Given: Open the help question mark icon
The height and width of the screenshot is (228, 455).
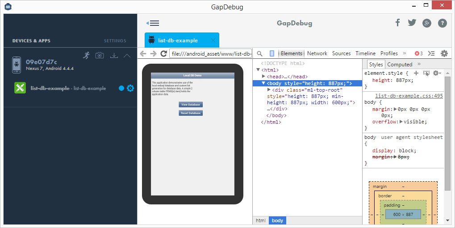Looking at the screenshot, I should click(x=442, y=23).
